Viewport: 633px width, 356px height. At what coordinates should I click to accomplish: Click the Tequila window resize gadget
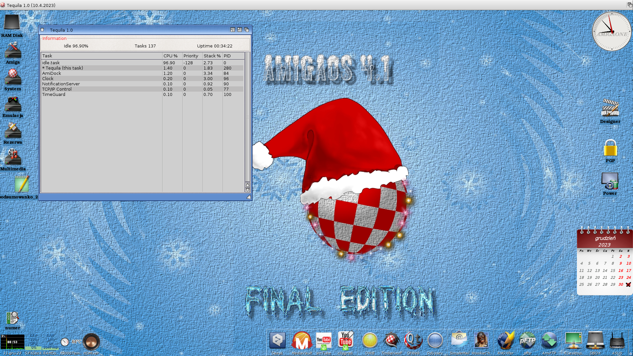tap(249, 197)
